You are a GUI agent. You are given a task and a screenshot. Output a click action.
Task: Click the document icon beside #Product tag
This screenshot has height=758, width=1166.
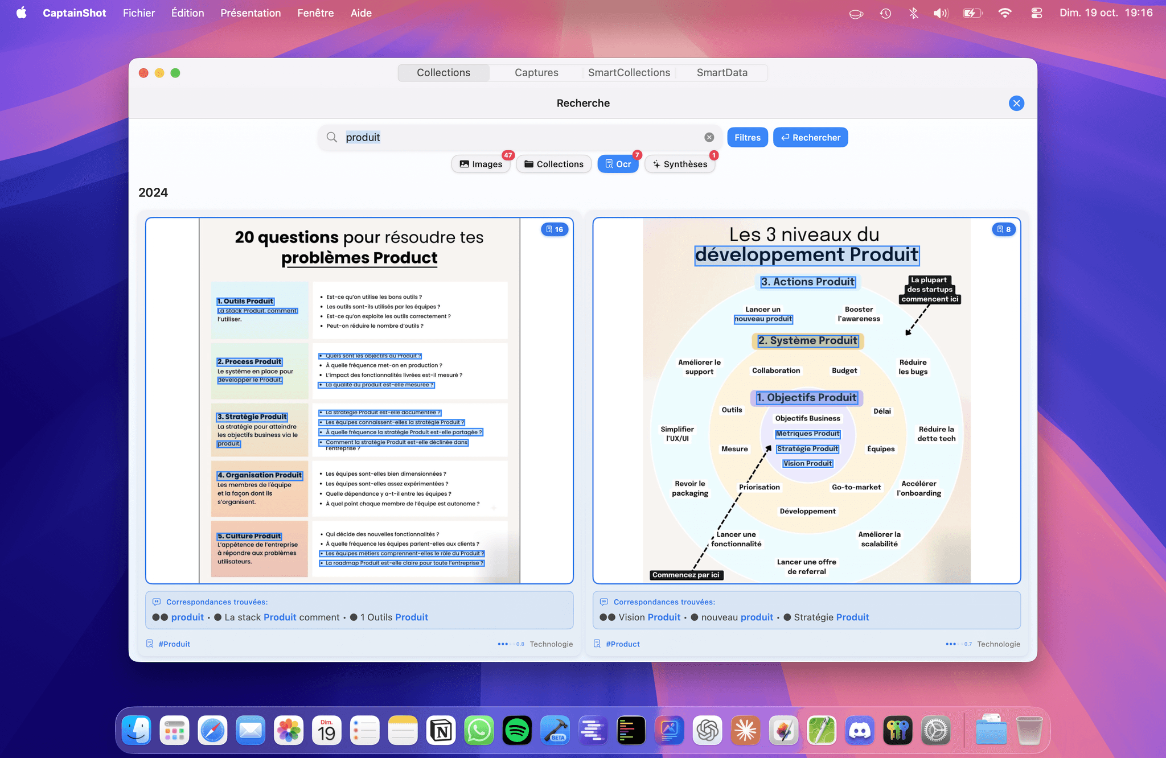tap(597, 644)
